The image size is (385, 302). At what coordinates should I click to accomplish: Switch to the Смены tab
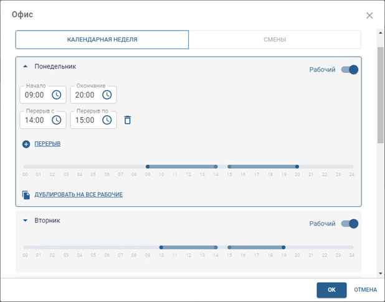coord(275,40)
